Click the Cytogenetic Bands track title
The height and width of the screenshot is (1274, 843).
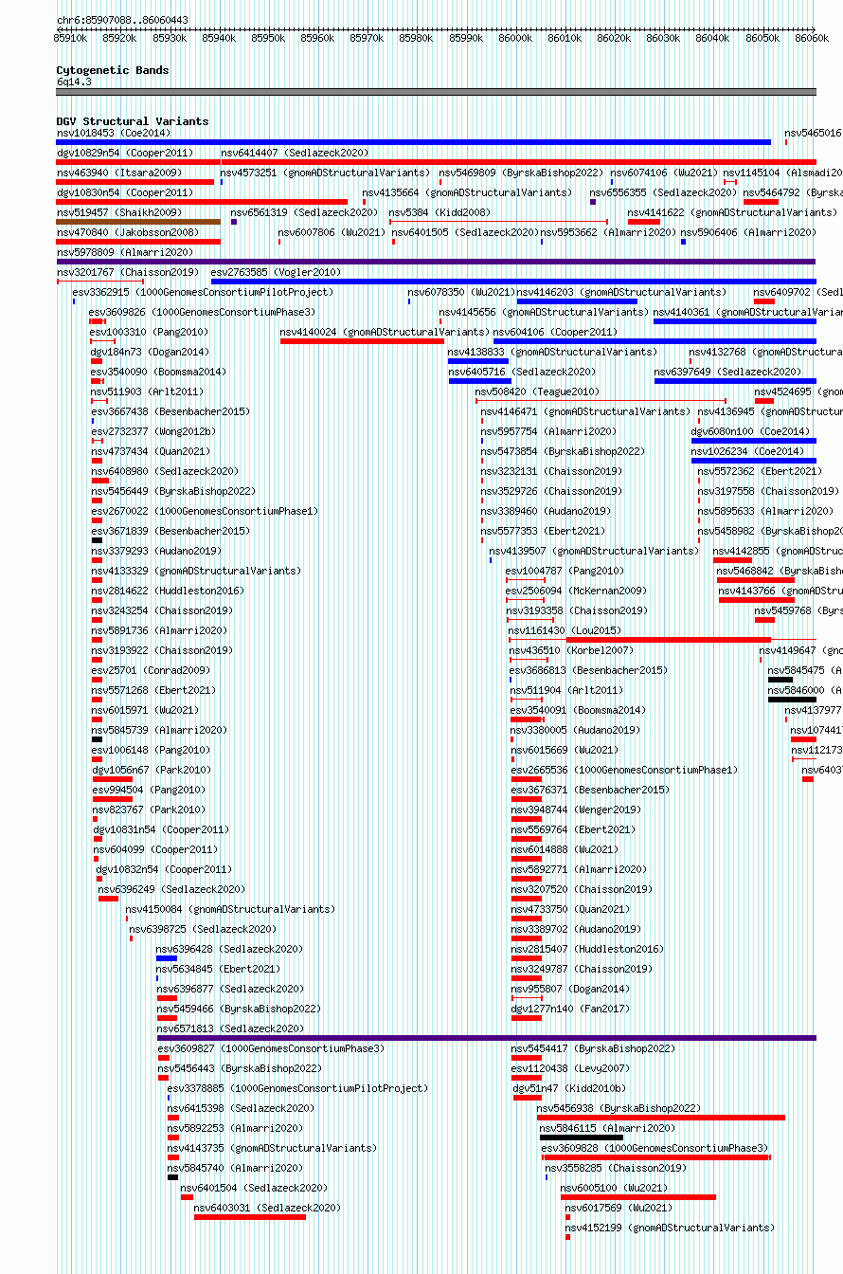[112, 70]
